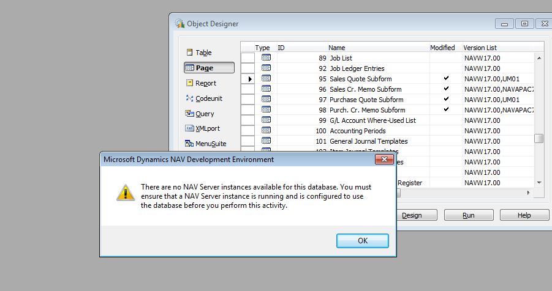Click the horizontal scrollbar right arrow

(x=529, y=193)
